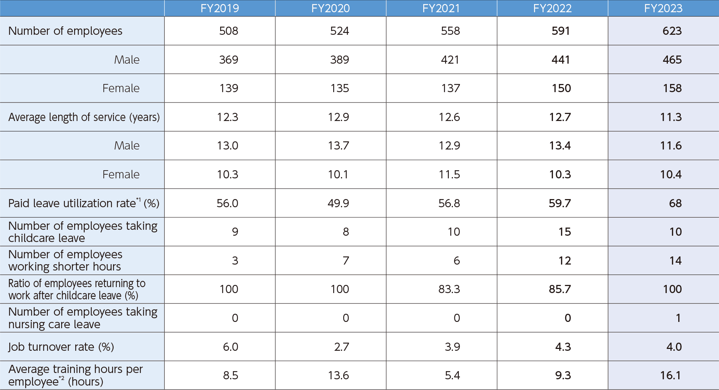The width and height of the screenshot is (719, 390).
Task: Click Paid leave utilization rate label
Action: coord(84,203)
